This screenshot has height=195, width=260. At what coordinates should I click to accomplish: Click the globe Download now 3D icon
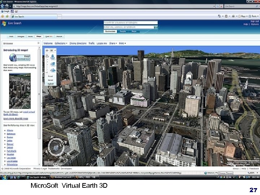(x=13, y=57)
